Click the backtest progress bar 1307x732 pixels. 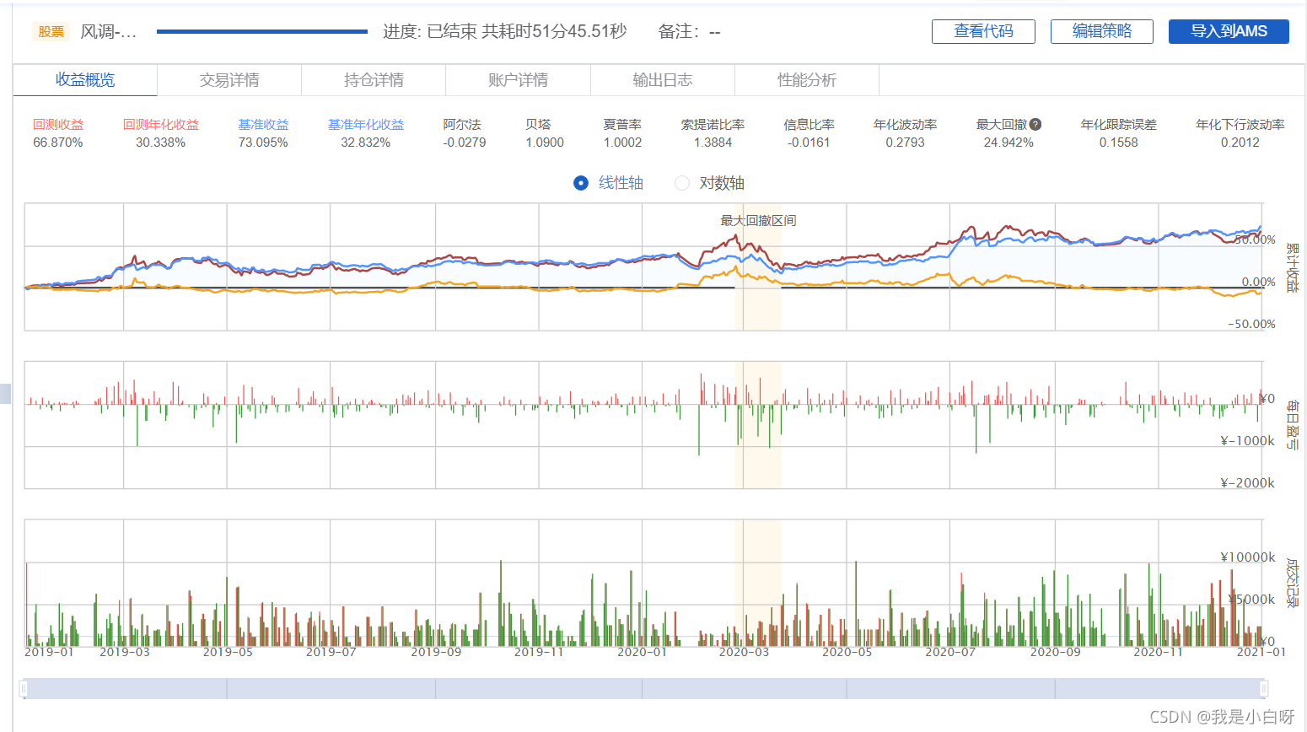[262, 32]
